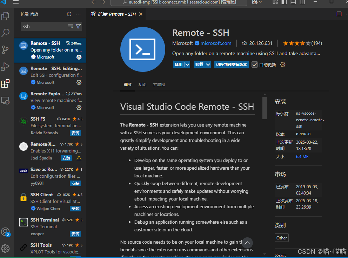The height and width of the screenshot is (258, 348).
Task: Open the hamburger application menu
Action: [x=16, y=2]
